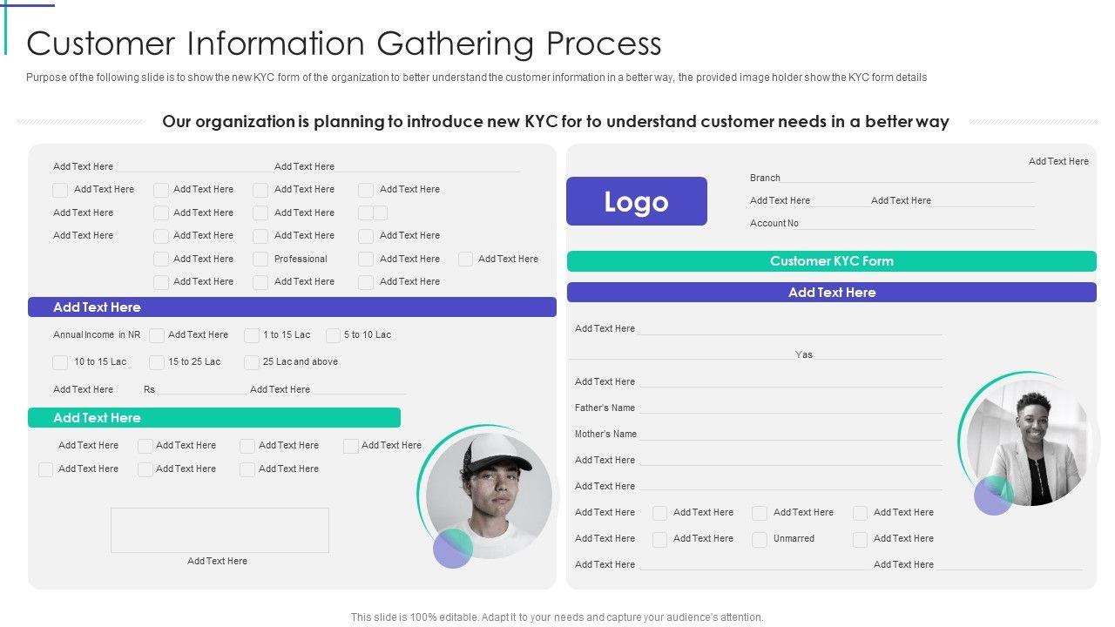
Task: Click the Customer Information Gathering Process title
Action: point(344,44)
